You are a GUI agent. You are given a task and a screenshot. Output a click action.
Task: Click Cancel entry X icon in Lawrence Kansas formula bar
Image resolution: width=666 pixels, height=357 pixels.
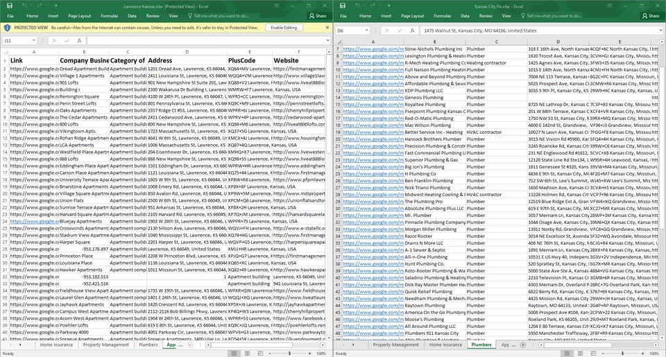(x=54, y=41)
